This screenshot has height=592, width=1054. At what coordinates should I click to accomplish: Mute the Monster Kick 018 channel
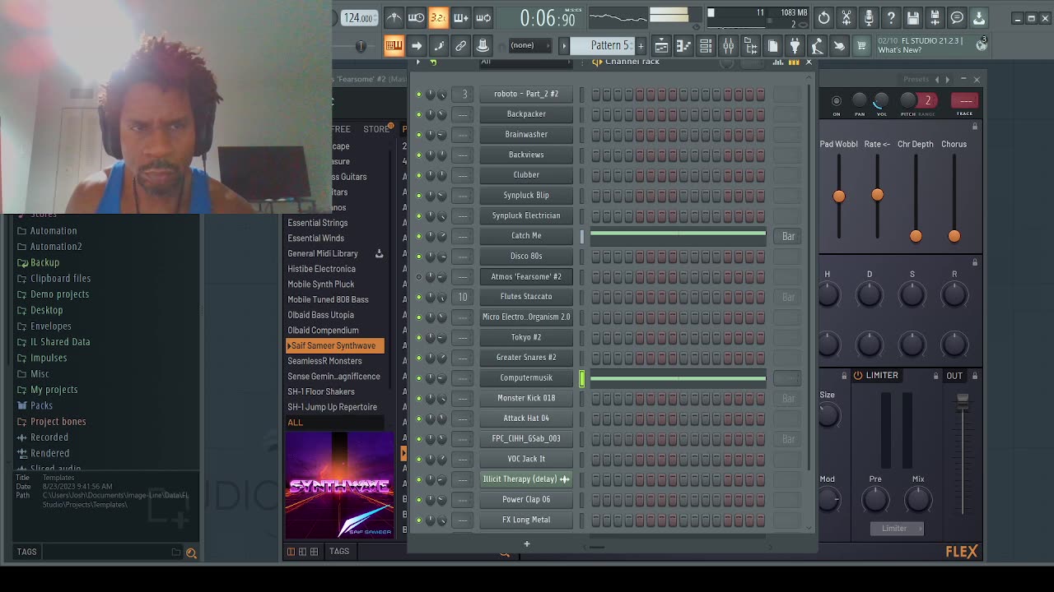point(418,399)
